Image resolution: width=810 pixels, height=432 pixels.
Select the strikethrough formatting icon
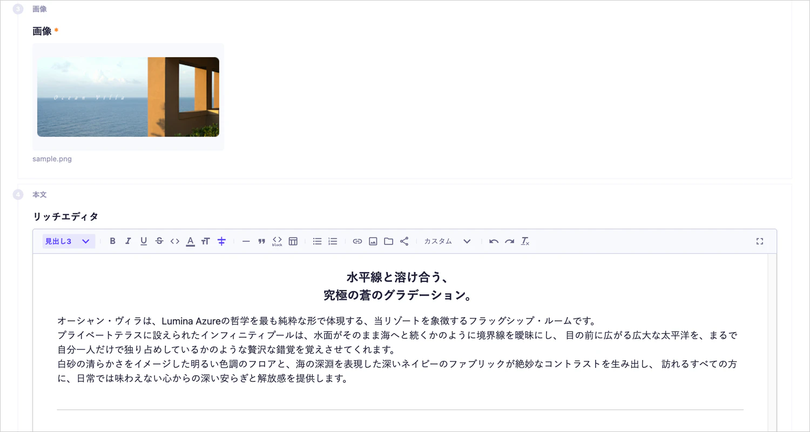coord(159,241)
